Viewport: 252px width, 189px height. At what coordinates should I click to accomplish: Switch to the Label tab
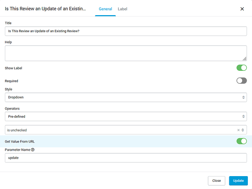tap(123, 9)
